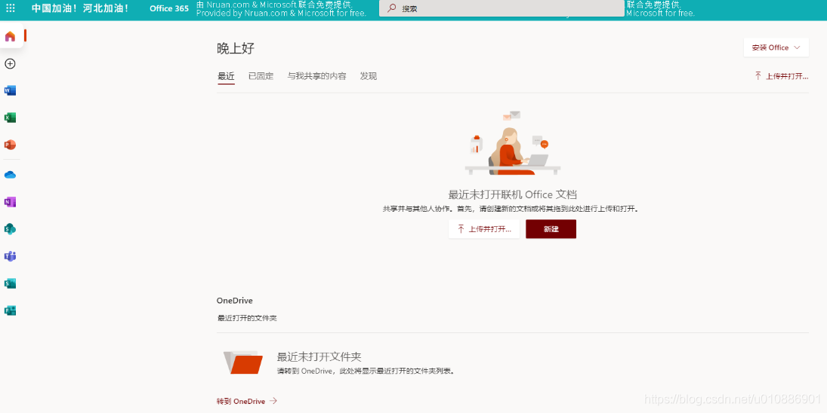
Task: Open the 与我共享的内容 tab
Action: [317, 76]
